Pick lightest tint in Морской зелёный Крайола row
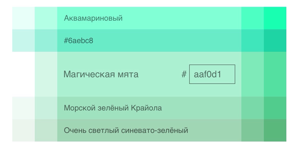Viewport: 292px width, 151px height. (24, 108)
